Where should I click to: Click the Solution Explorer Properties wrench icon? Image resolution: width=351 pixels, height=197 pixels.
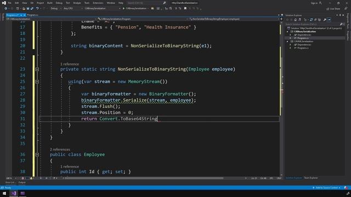(325, 20)
